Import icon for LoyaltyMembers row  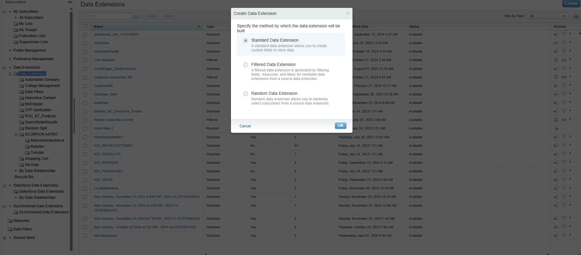tap(556, 188)
